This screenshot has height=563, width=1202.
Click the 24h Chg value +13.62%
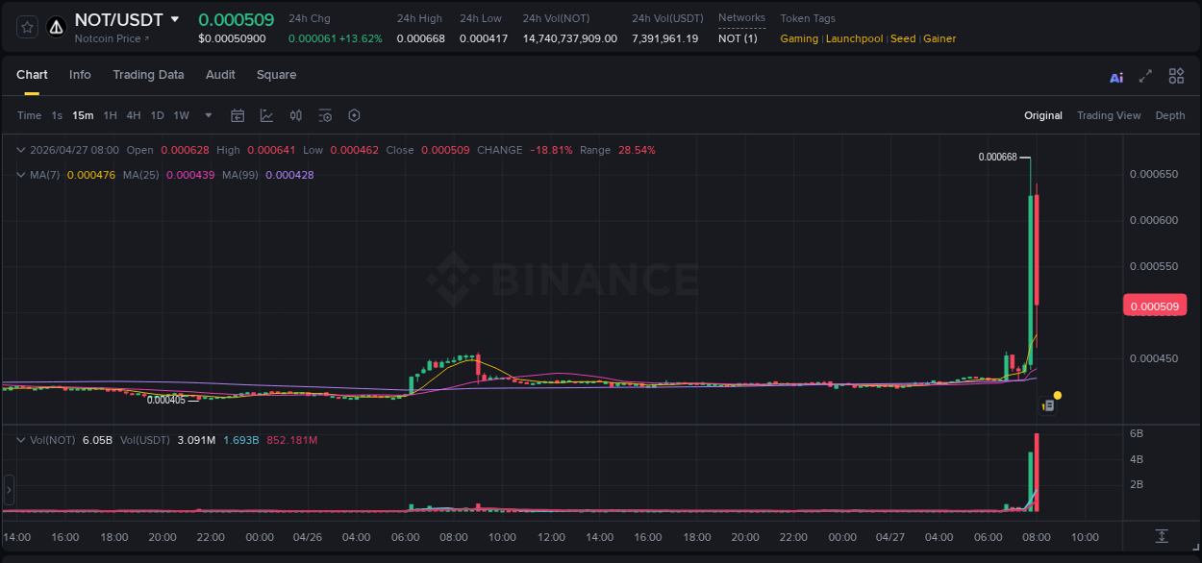[x=361, y=38]
